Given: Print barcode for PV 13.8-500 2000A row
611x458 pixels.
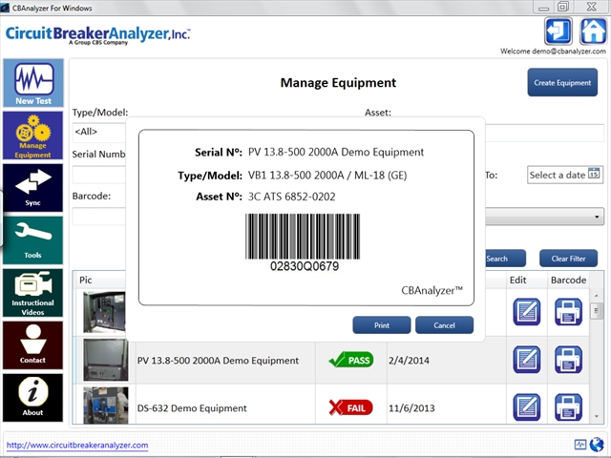Looking at the screenshot, I should [569, 360].
